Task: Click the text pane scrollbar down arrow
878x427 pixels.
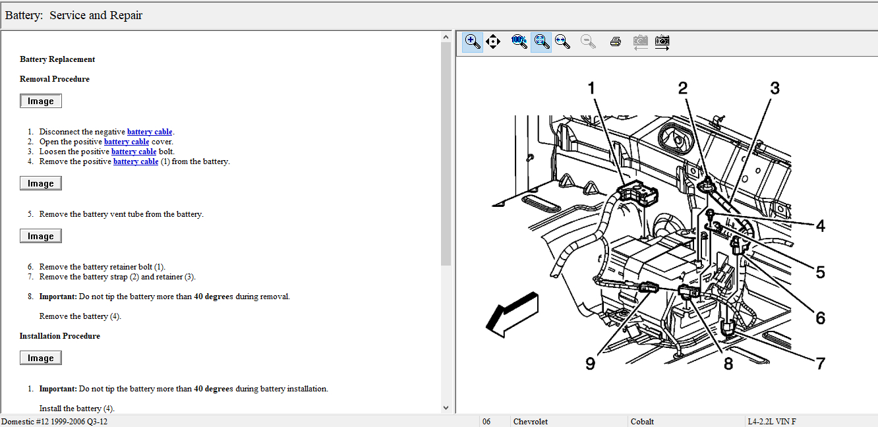Action: coord(446,408)
